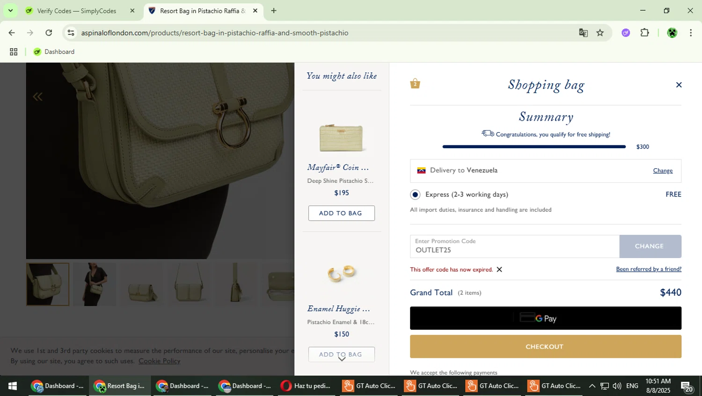
Task: Open Mayfair Coin product title link
Action: tap(338, 167)
